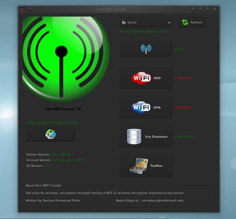Click the '1 Key Entries' label
The image size is (236, 219).
pyautogui.click(x=184, y=137)
